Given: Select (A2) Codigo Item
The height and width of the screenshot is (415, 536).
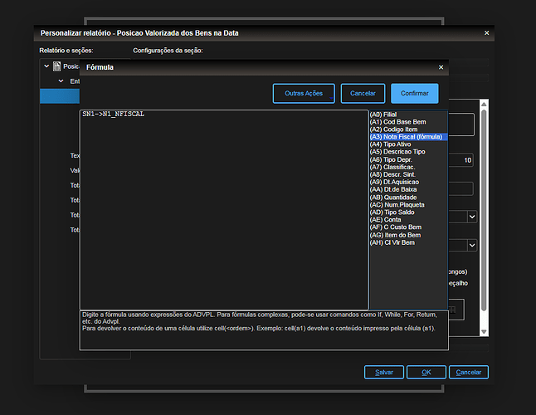Looking at the screenshot, I should [408, 129].
